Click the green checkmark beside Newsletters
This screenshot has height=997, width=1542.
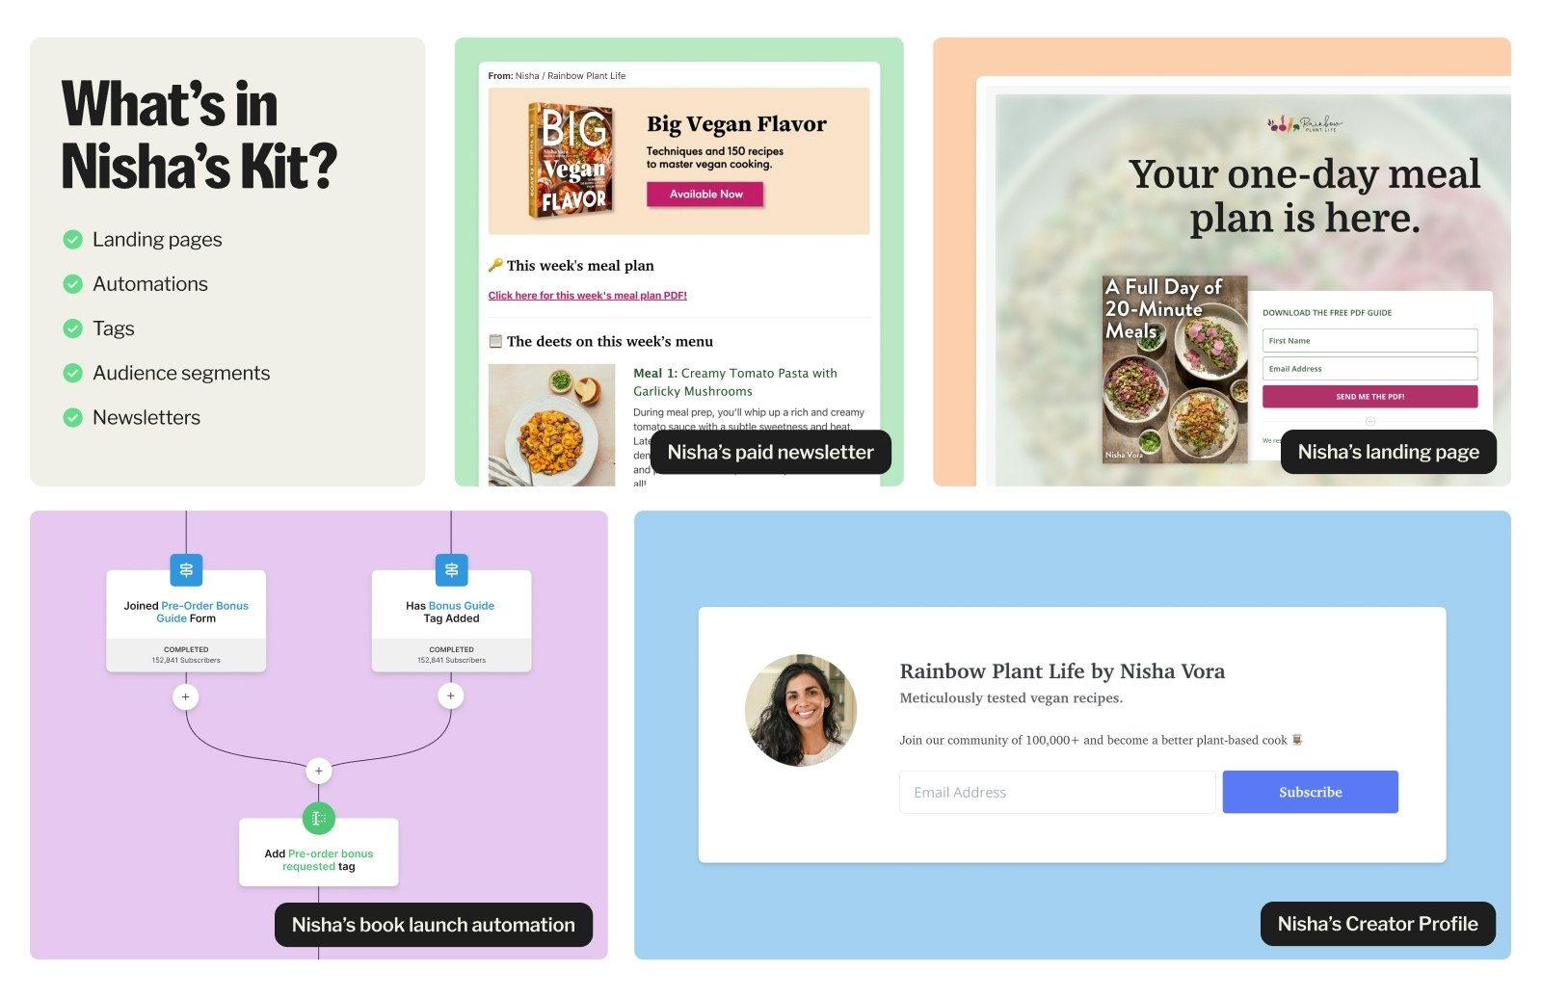pyautogui.click(x=72, y=417)
